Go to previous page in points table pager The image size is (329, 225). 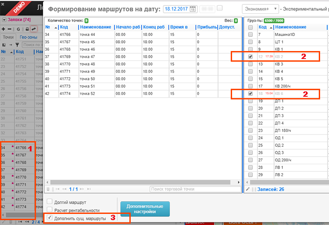(x=64, y=189)
